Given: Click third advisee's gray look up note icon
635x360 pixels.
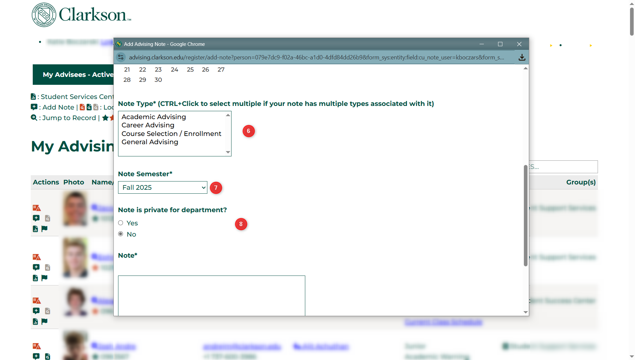Looking at the screenshot, I should (x=48, y=311).
